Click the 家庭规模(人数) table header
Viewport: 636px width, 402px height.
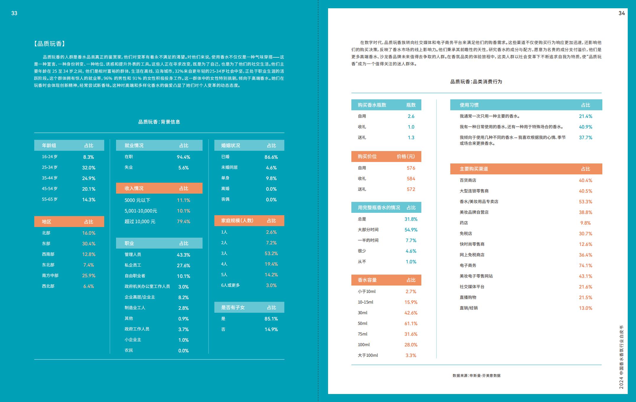click(x=249, y=221)
